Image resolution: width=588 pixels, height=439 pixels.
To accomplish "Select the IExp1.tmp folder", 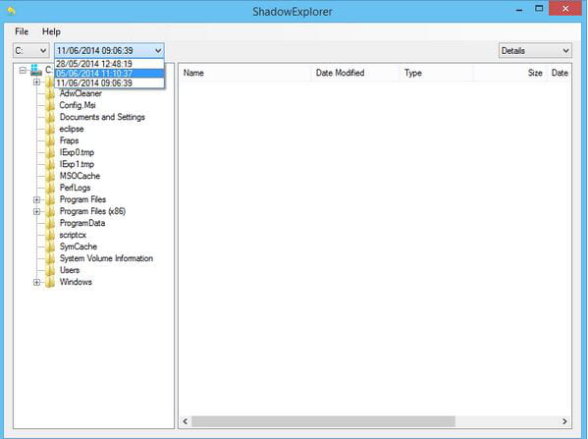I will 77,164.
